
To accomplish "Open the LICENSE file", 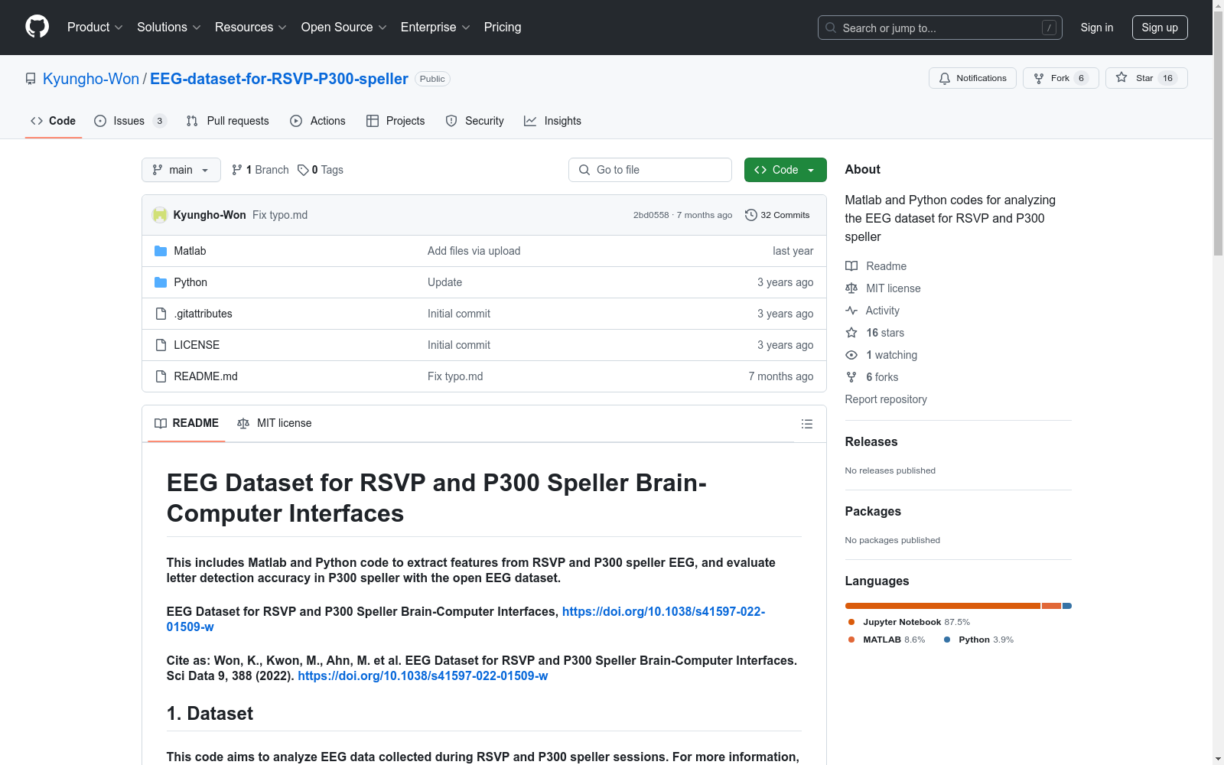I will [x=197, y=345].
